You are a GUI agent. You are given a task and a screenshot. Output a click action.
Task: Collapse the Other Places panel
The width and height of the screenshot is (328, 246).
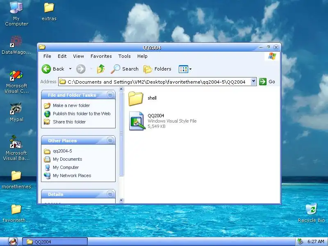click(x=110, y=140)
